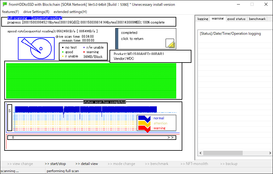The image size is (273, 174).
Task: Click the yellow attention legend chevron
Action: 144,124
